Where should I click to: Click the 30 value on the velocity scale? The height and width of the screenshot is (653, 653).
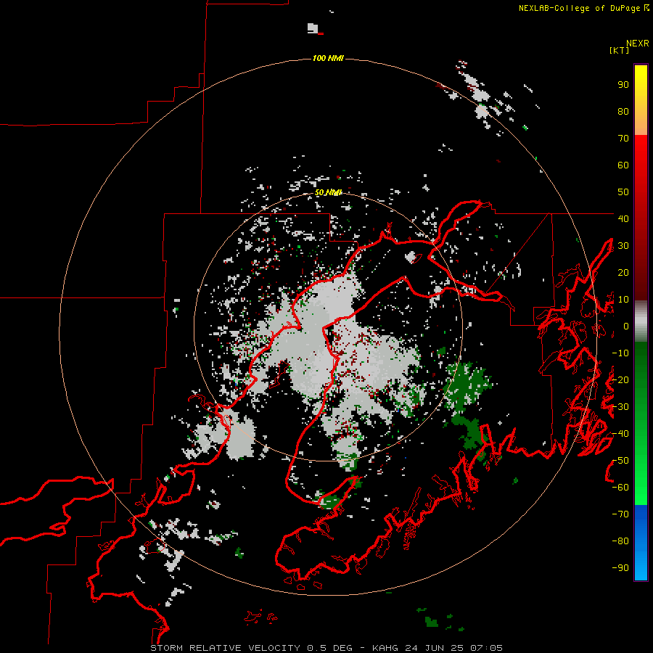pyautogui.click(x=623, y=246)
